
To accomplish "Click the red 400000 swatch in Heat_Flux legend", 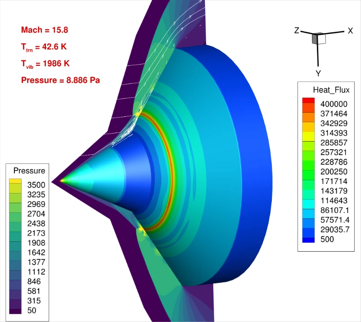I will 308,102.
